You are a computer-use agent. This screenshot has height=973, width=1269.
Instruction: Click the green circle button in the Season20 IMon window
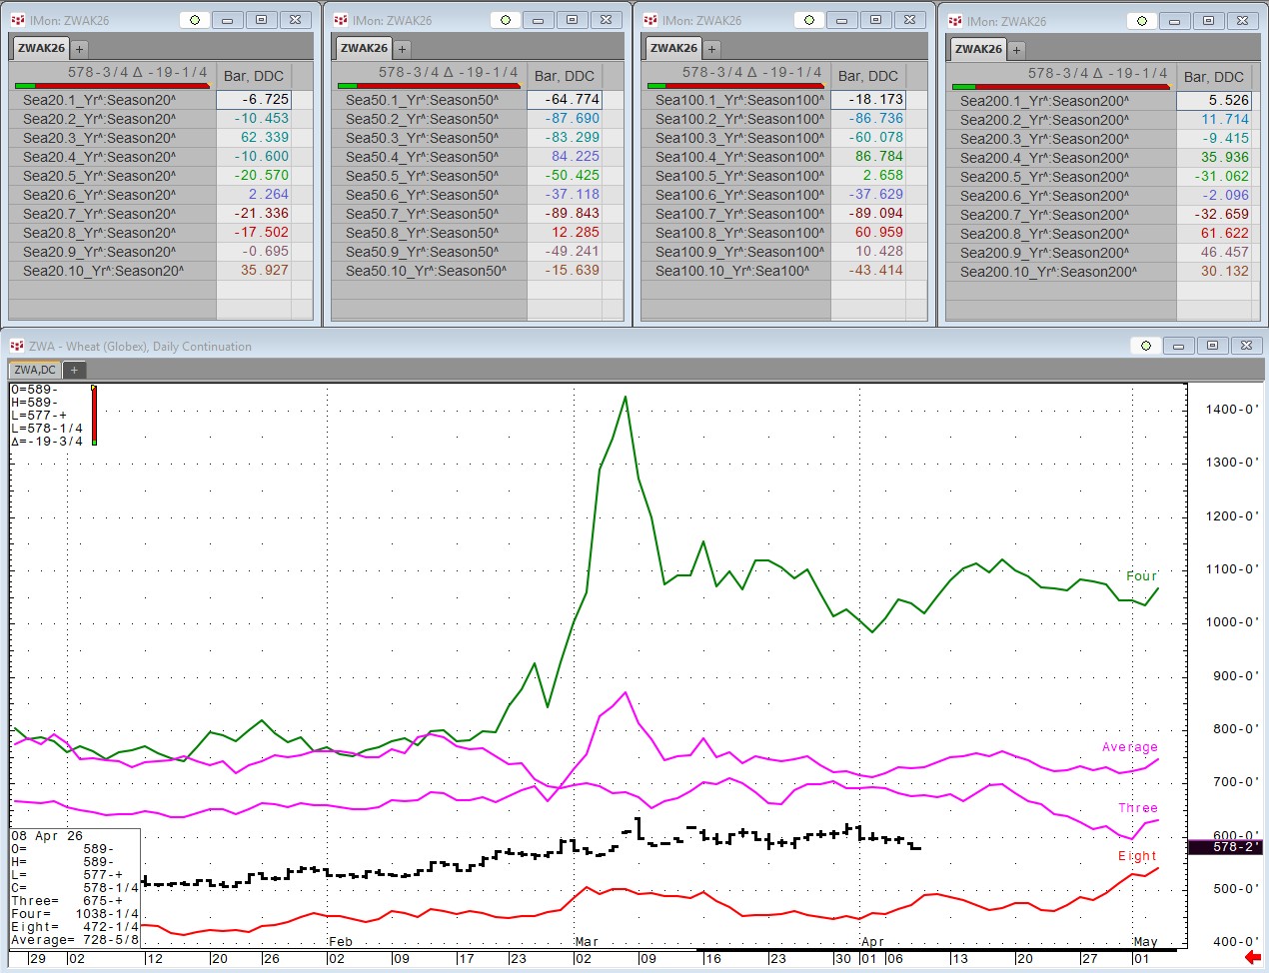(195, 20)
